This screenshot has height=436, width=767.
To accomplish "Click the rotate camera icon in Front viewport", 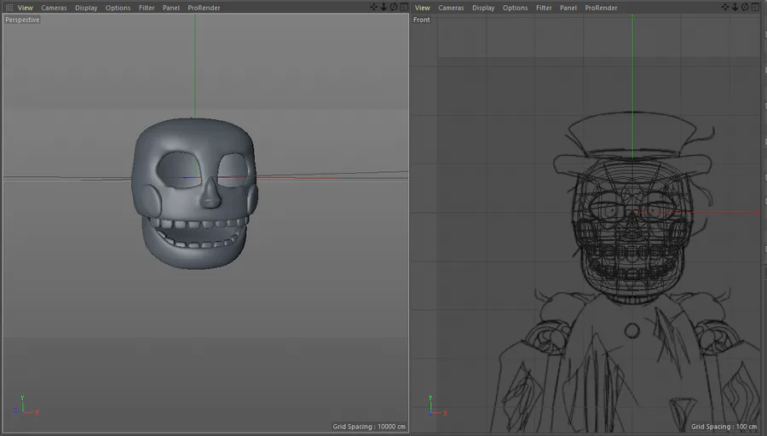I will pos(745,8).
